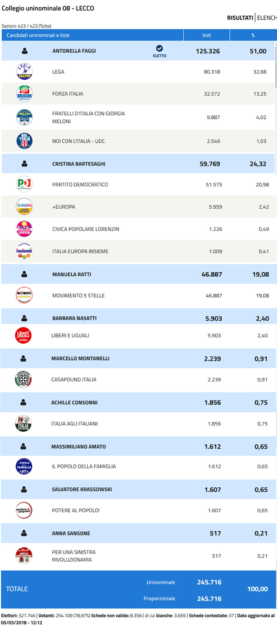This screenshot has height=628, width=277.
Task: Click the Forza Italia Berlusconi logo
Action: click(x=24, y=94)
